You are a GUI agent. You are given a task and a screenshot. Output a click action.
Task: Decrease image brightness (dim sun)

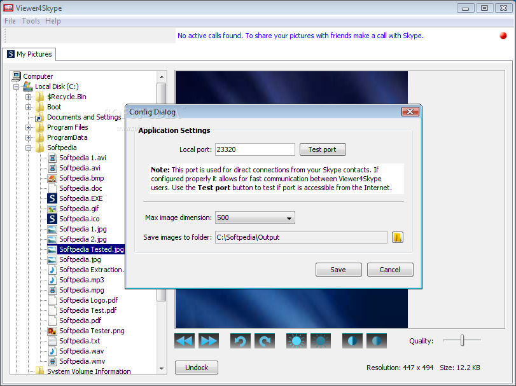click(x=321, y=341)
